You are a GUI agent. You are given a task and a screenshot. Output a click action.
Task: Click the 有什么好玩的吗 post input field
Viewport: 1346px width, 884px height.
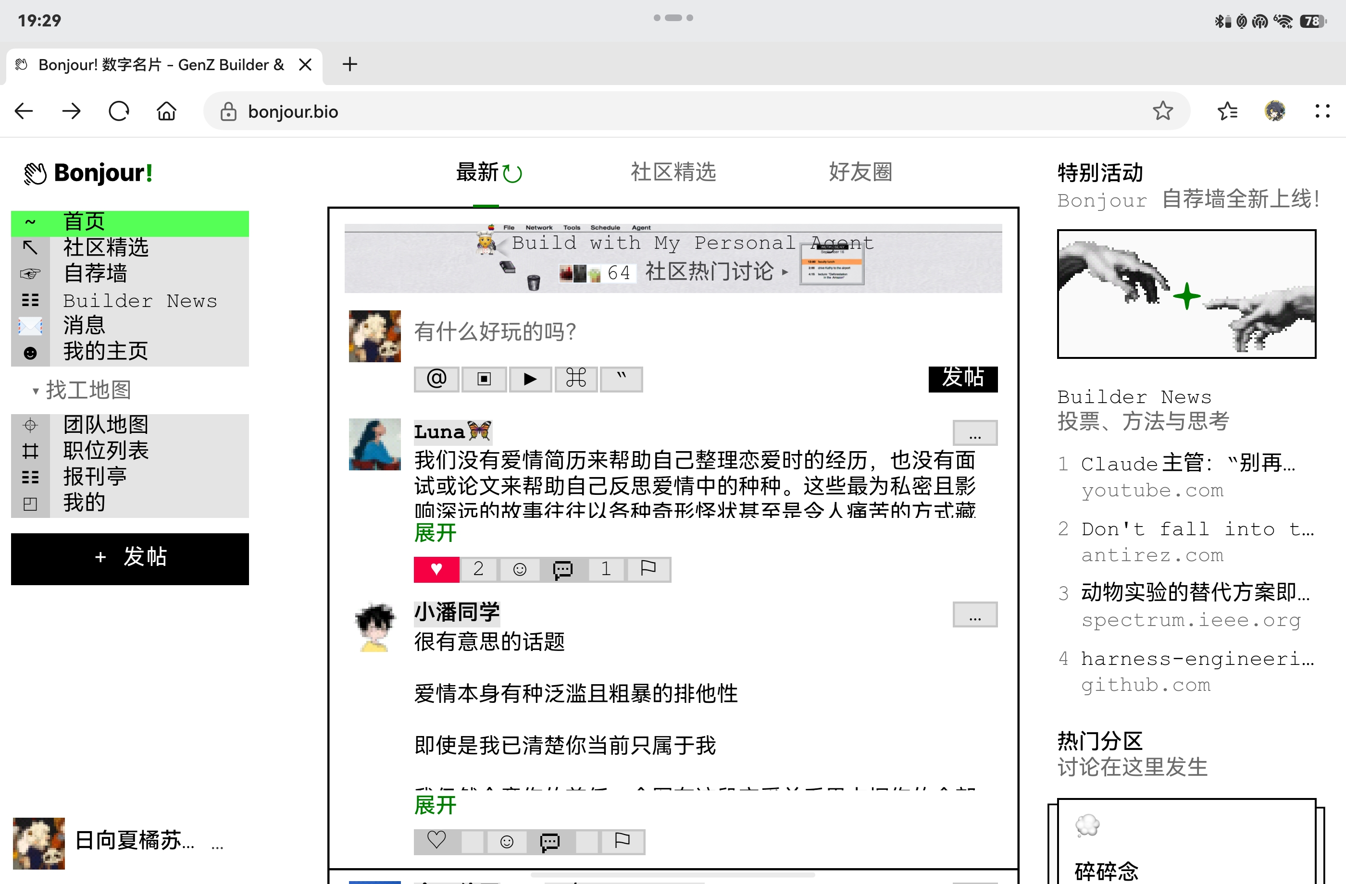click(705, 332)
